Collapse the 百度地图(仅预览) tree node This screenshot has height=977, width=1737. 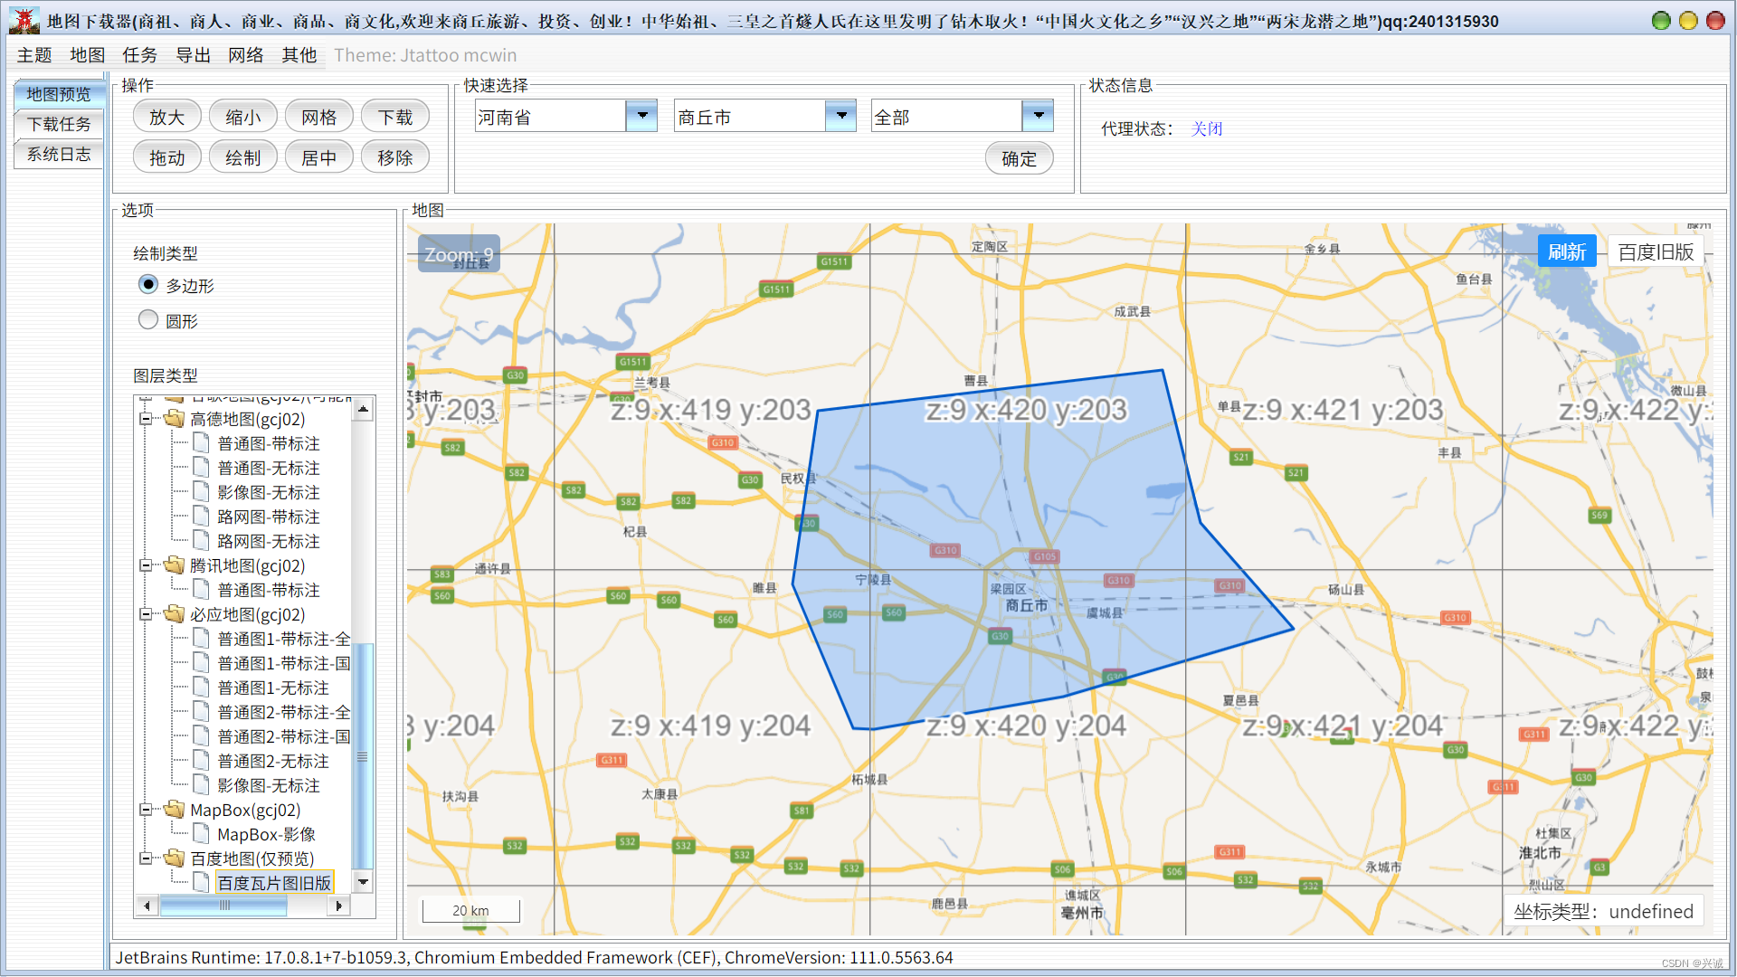tap(145, 858)
